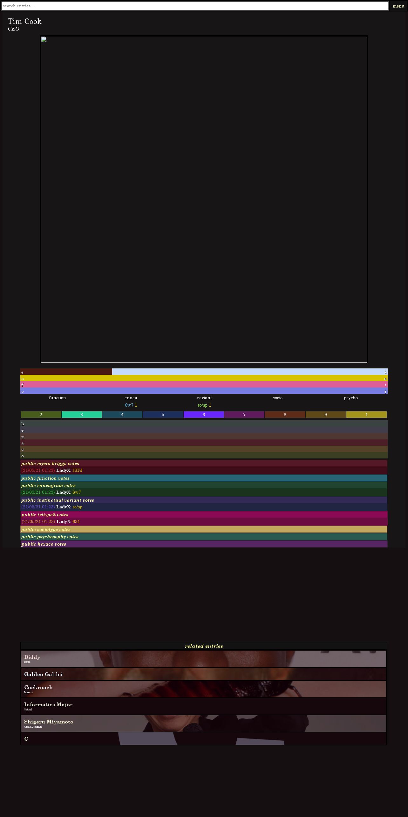408x817 pixels.
Task: Click the f/t feeling-thinking bar
Action: 204,385
